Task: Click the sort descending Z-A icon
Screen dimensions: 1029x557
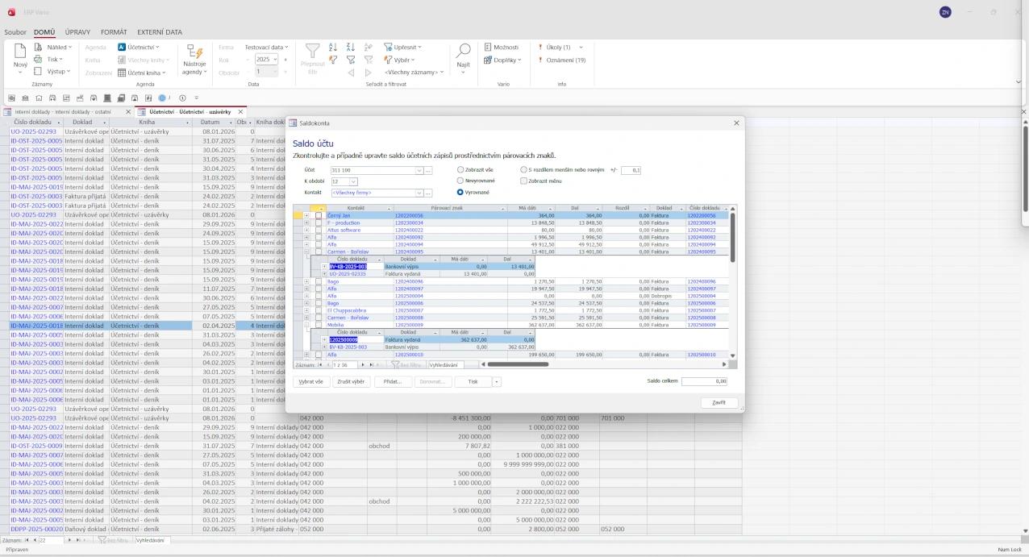Action: pos(351,48)
